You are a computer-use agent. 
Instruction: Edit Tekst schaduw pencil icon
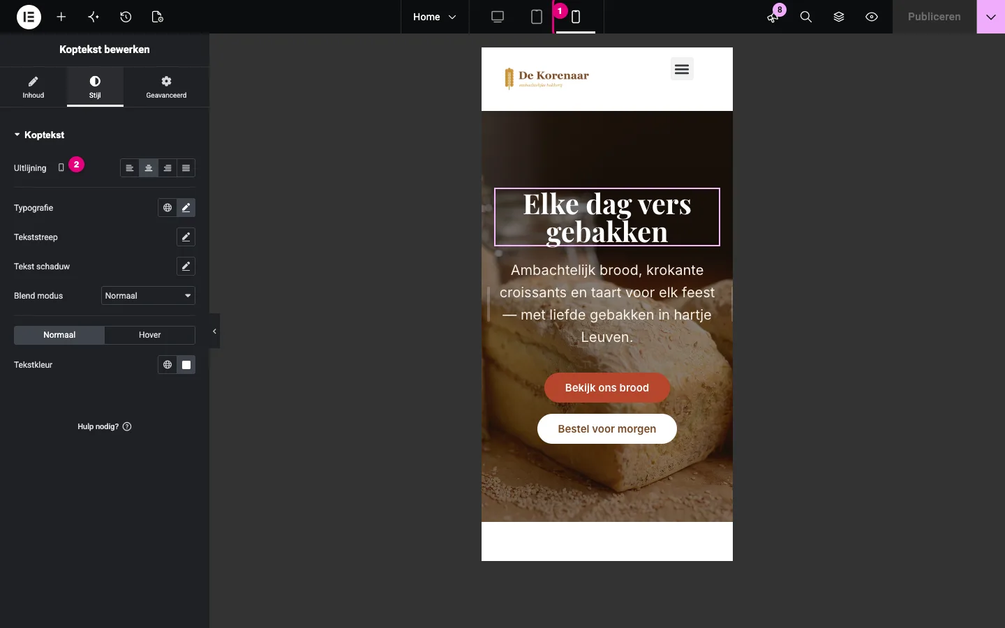click(186, 267)
